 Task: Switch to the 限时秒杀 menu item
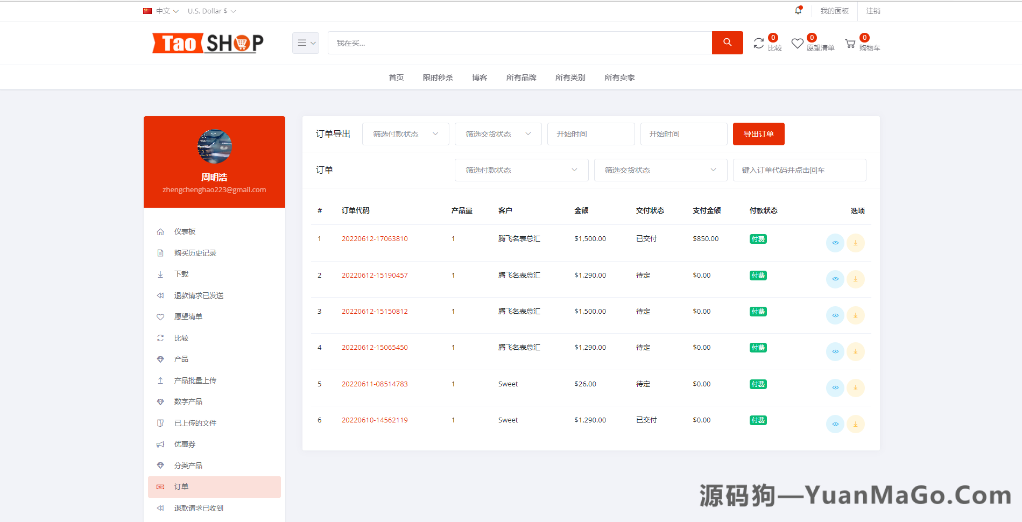438,77
